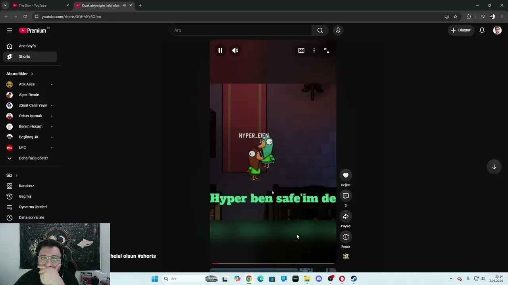Open Daha sonra izle list
Viewport: 508px width, 285px height.
click(x=30, y=218)
